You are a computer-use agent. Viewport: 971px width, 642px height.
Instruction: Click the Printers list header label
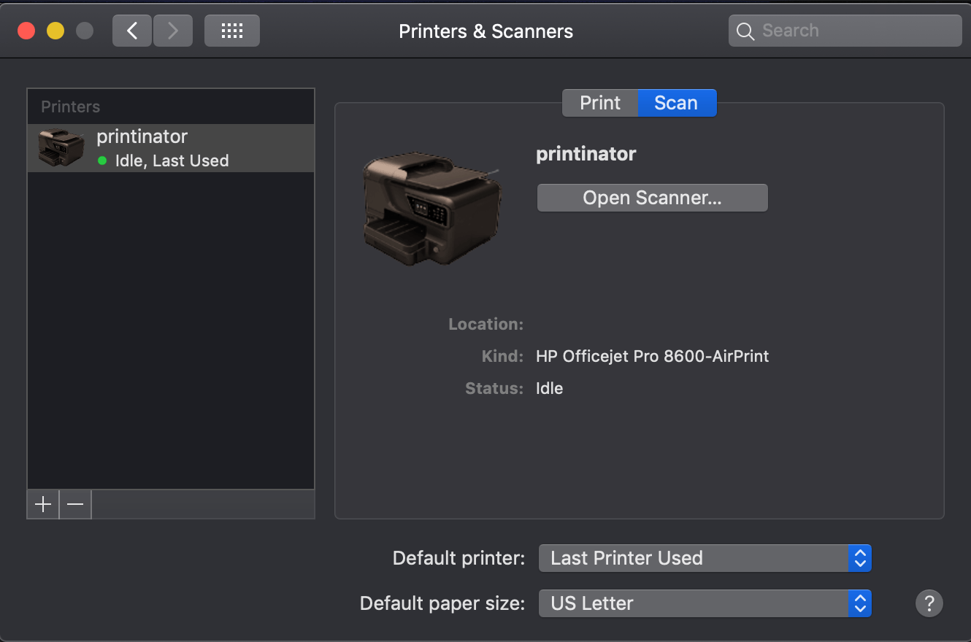pos(69,107)
